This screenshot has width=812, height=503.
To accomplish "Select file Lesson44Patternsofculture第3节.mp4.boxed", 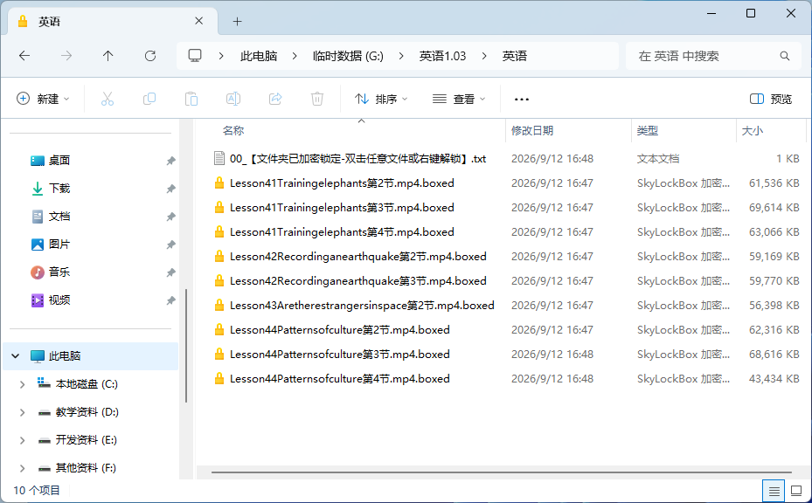I will click(340, 355).
